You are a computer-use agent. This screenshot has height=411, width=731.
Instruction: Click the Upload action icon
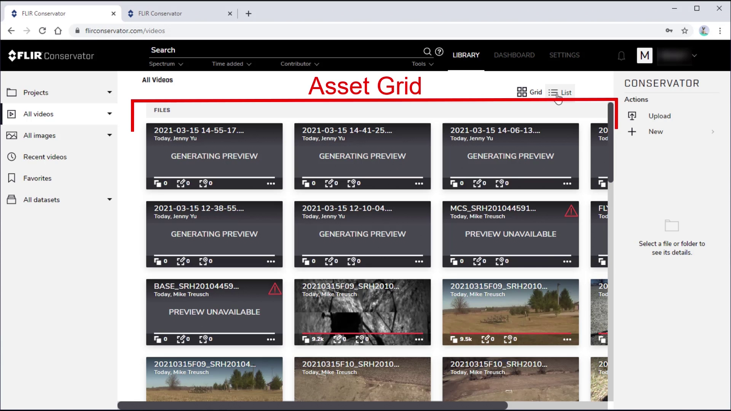[632, 115]
